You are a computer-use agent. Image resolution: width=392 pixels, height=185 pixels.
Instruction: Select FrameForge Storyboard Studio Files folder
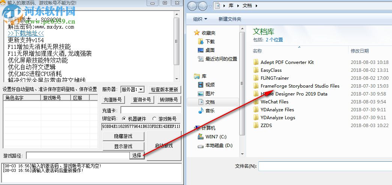[300, 86]
